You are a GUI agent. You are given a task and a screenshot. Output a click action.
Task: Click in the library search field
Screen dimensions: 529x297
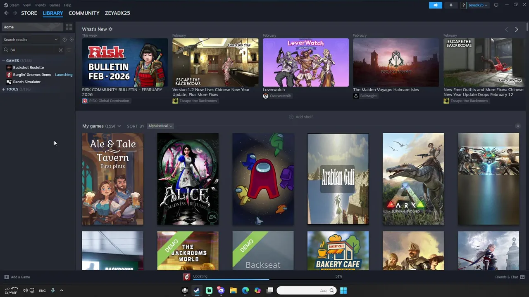pos(33,50)
